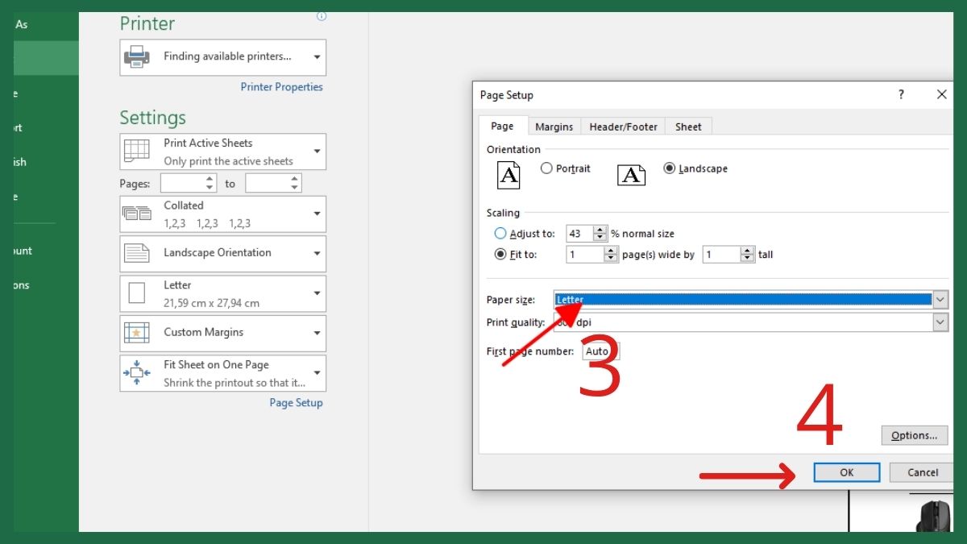Open the Paper size dropdown

940,299
